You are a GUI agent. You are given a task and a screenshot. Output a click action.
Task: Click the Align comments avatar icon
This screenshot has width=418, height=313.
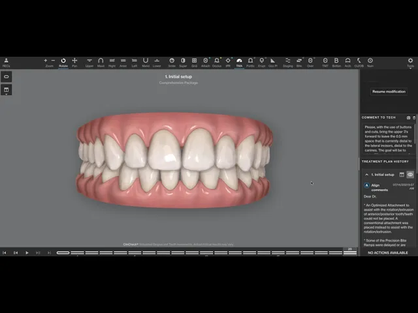(367, 185)
